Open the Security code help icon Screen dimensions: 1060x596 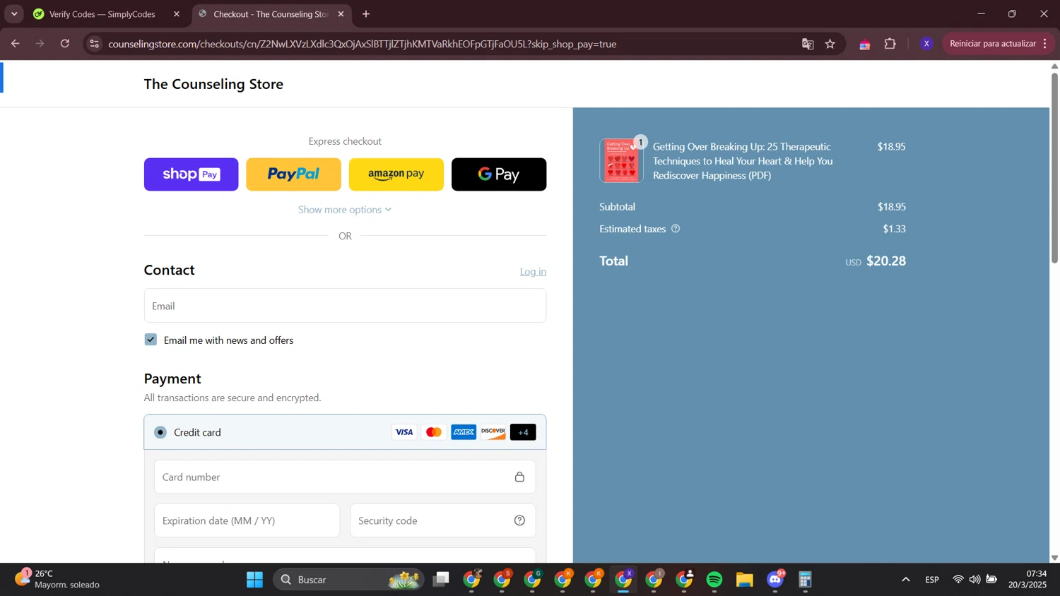click(519, 520)
